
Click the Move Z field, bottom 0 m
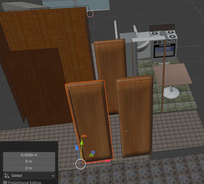coord(29,168)
